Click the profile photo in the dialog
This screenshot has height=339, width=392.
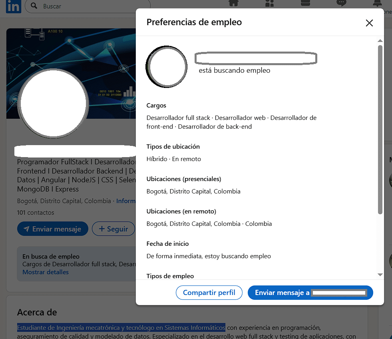pos(167,67)
